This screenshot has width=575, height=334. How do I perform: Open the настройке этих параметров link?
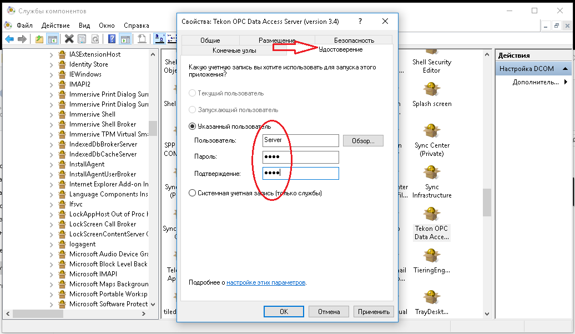(266, 282)
